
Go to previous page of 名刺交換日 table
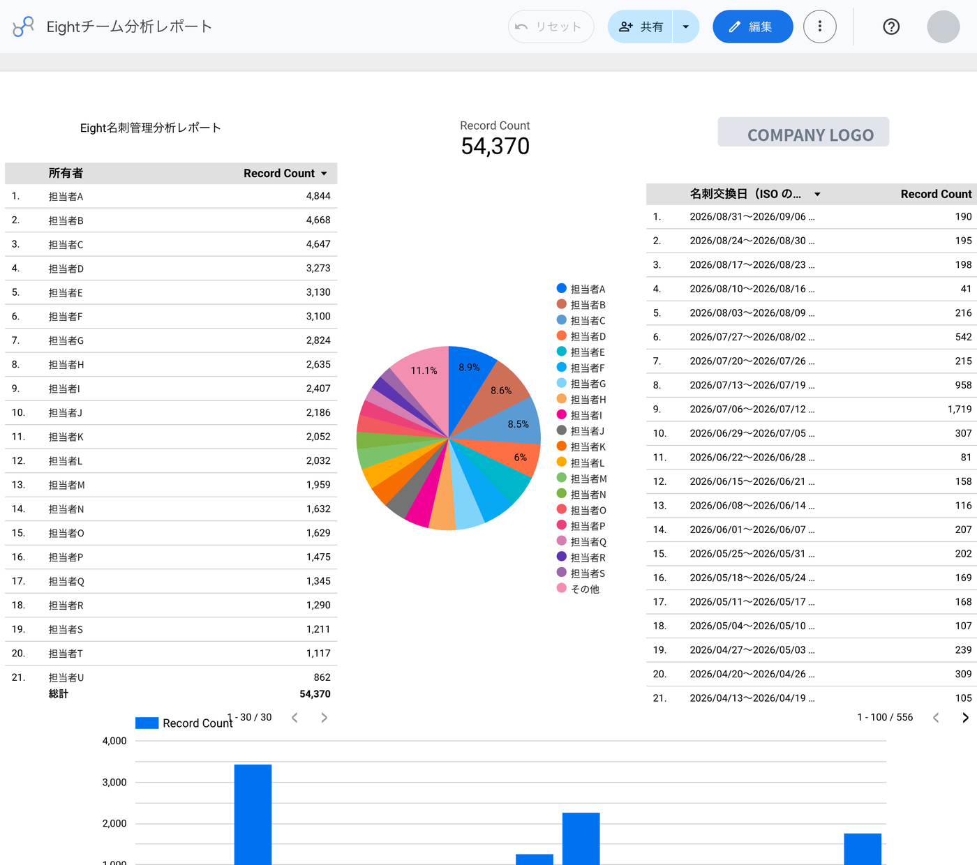click(x=936, y=717)
